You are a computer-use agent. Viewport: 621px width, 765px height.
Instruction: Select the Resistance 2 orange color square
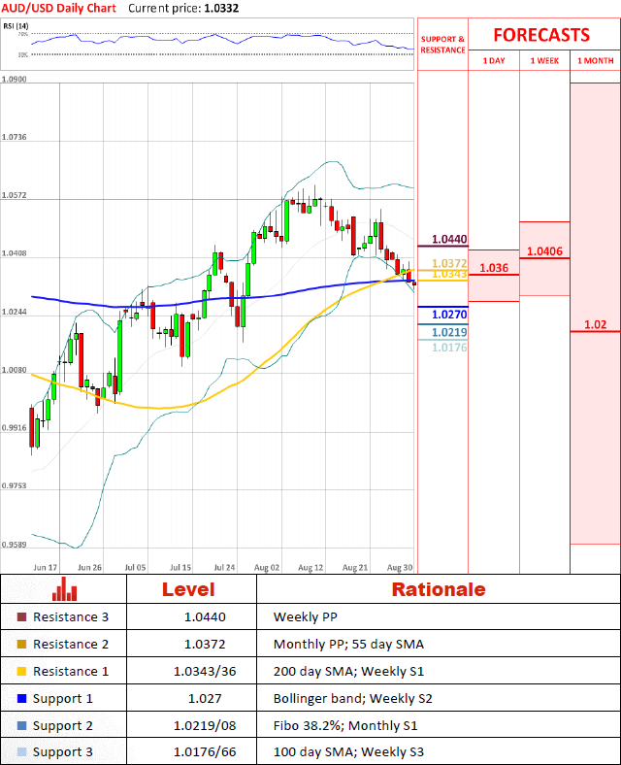click(22, 645)
